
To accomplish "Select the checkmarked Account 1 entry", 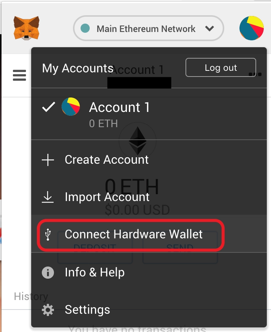I will click(x=149, y=114).
